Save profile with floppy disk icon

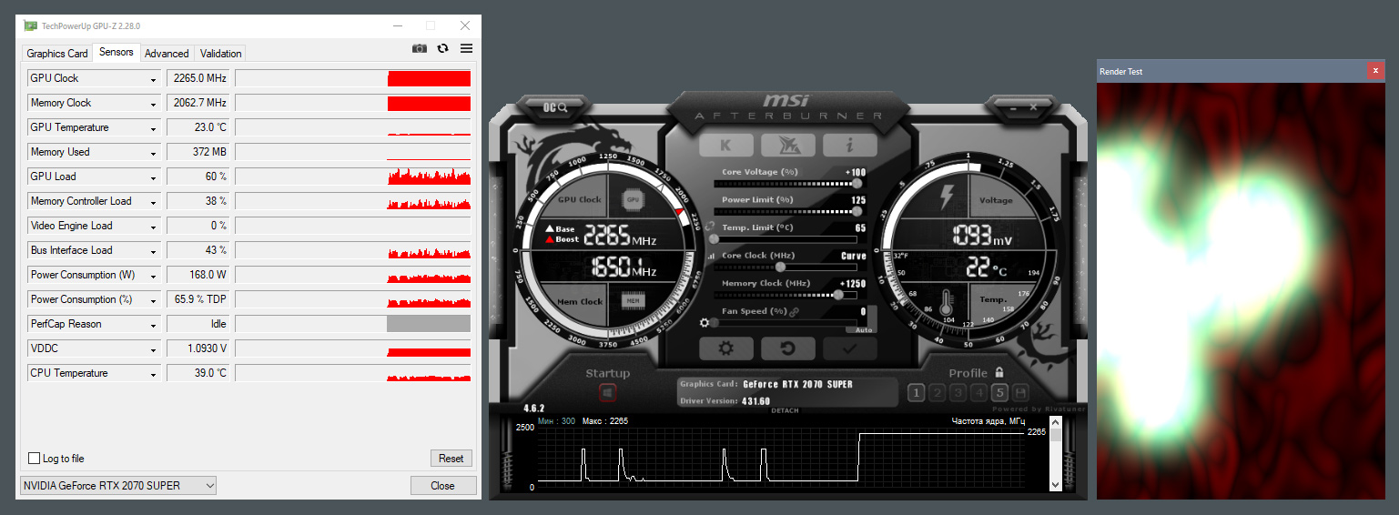click(1020, 393)
